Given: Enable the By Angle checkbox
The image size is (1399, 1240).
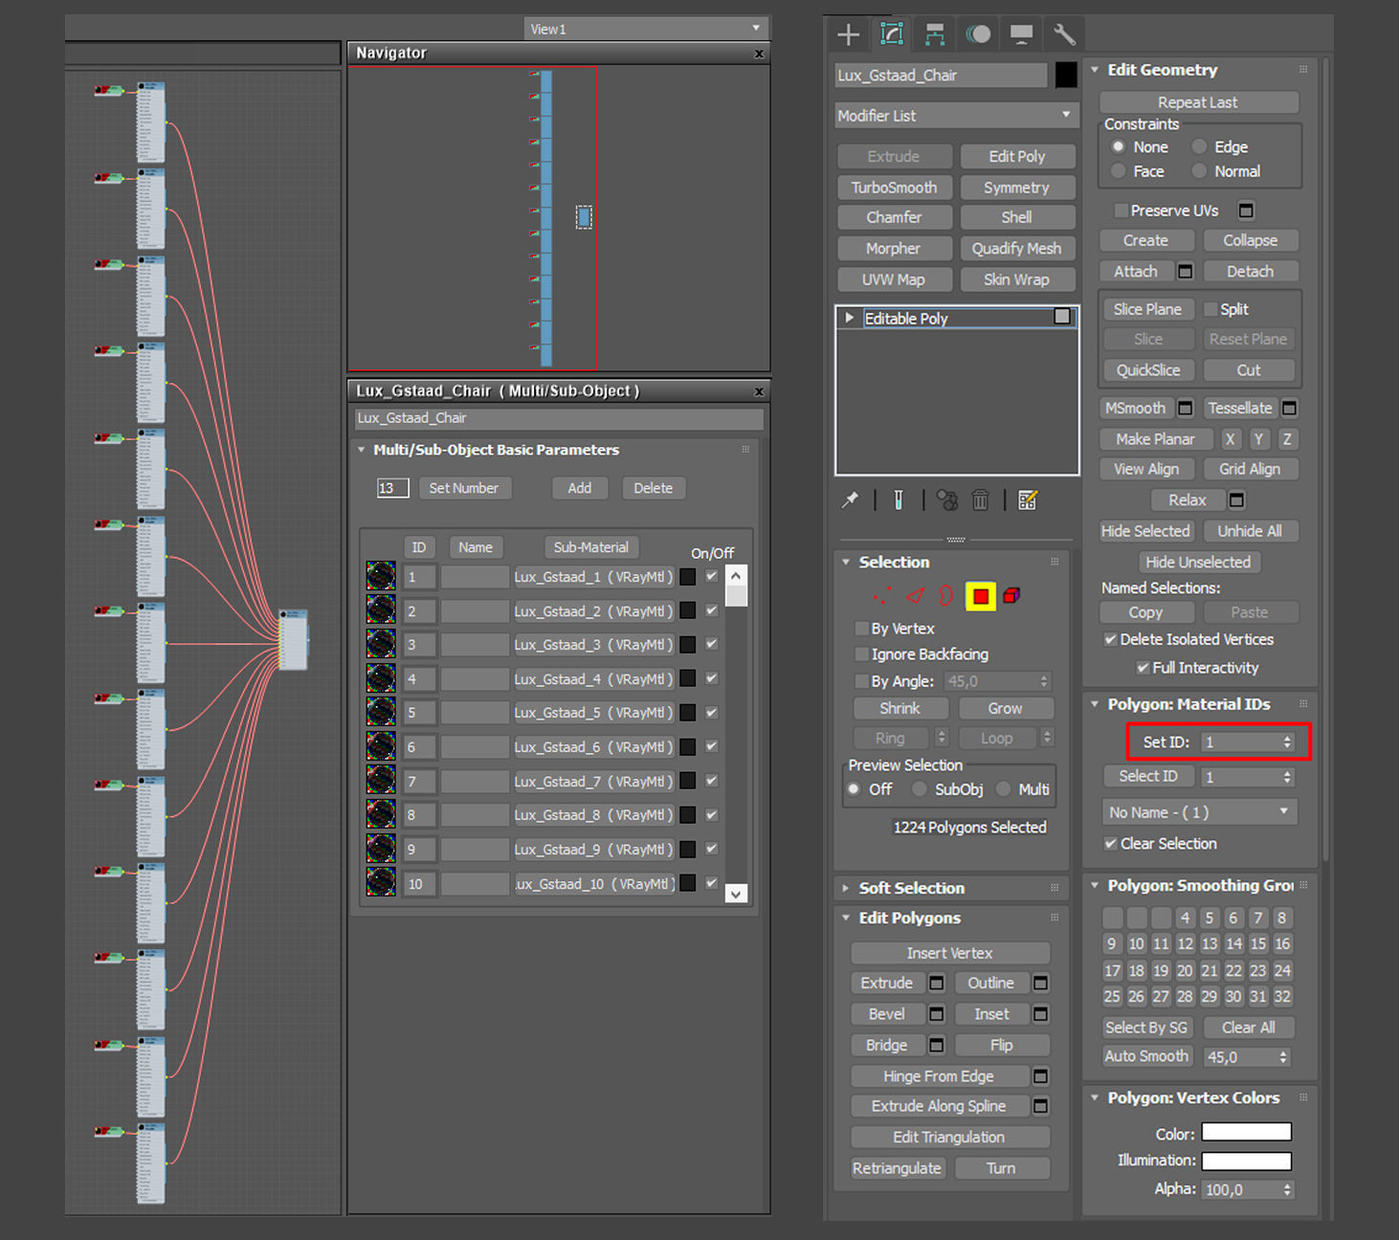Looking at the screenshot, I should tap(861, 681).
